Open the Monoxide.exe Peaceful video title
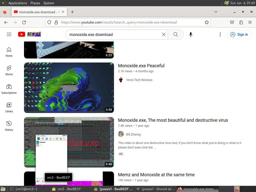The height and width of the screenshot is (192, 256). pyautogui.click(x=141, y=66)
